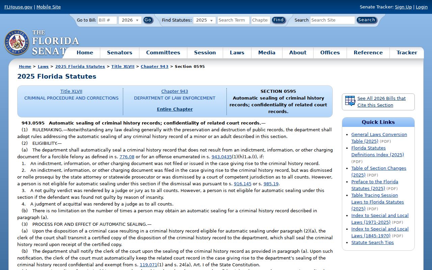Click the Login link
Viewport: 432px width, 270px height.
coord(422,7)
